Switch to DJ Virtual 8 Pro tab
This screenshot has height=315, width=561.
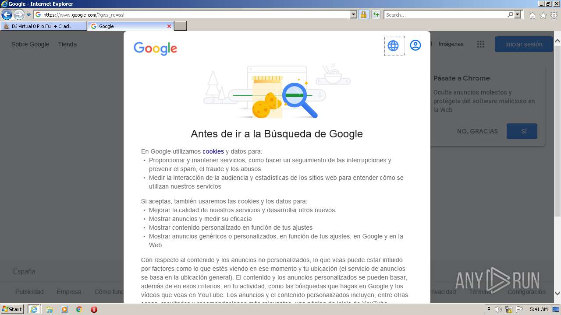coord(44,26)
